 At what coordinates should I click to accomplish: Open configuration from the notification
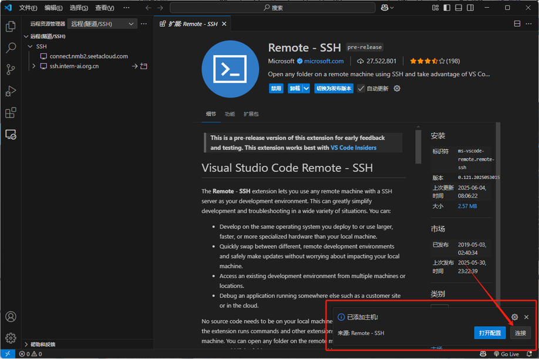tap(490, 333)
